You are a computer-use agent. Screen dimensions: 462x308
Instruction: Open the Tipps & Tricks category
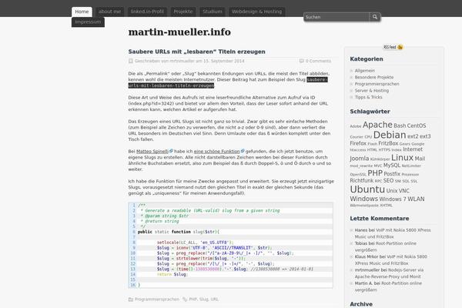[x=368, y=97]
